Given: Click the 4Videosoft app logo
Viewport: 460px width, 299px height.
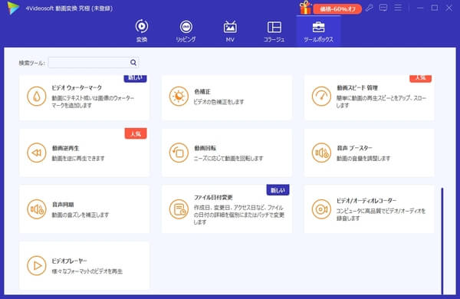Looking at the screenshot, I should pyautogui.click(x=14, y=8).
